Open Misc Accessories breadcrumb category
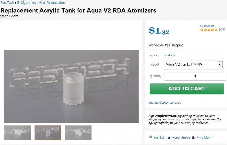 click(52, 3)
